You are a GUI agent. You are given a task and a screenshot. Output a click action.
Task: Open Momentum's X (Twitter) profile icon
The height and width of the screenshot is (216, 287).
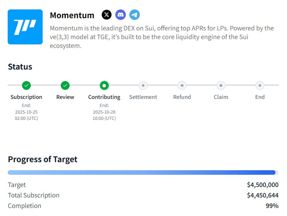(107, 15)
